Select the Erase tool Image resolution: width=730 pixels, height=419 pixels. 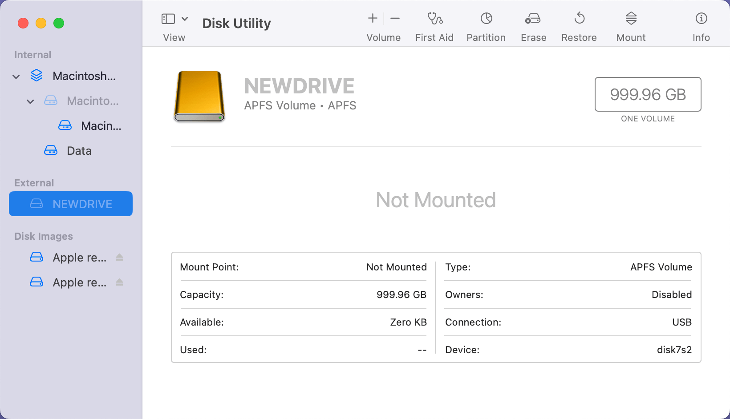[533, 25]
